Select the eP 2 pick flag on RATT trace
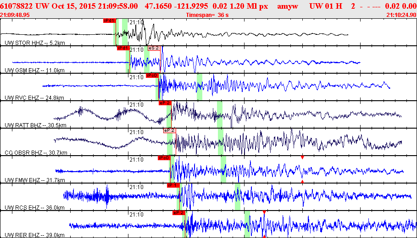This screenshot has height=238, width=417. click(x=165, y=103)
